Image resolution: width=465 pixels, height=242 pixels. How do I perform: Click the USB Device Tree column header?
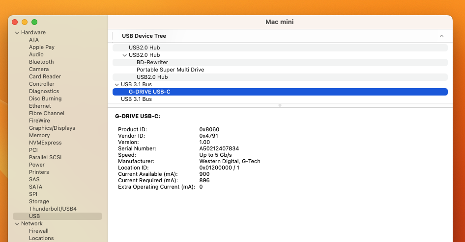pyautogui.click(x=144, y=36)
